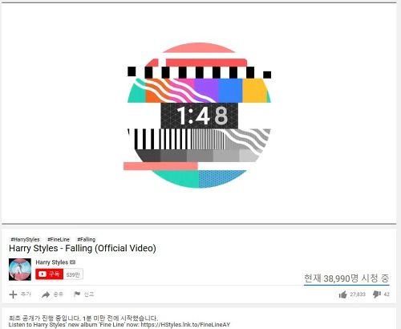401x329 pixels.
Task: Click the 27,833 like count
Action: point(358,294)
